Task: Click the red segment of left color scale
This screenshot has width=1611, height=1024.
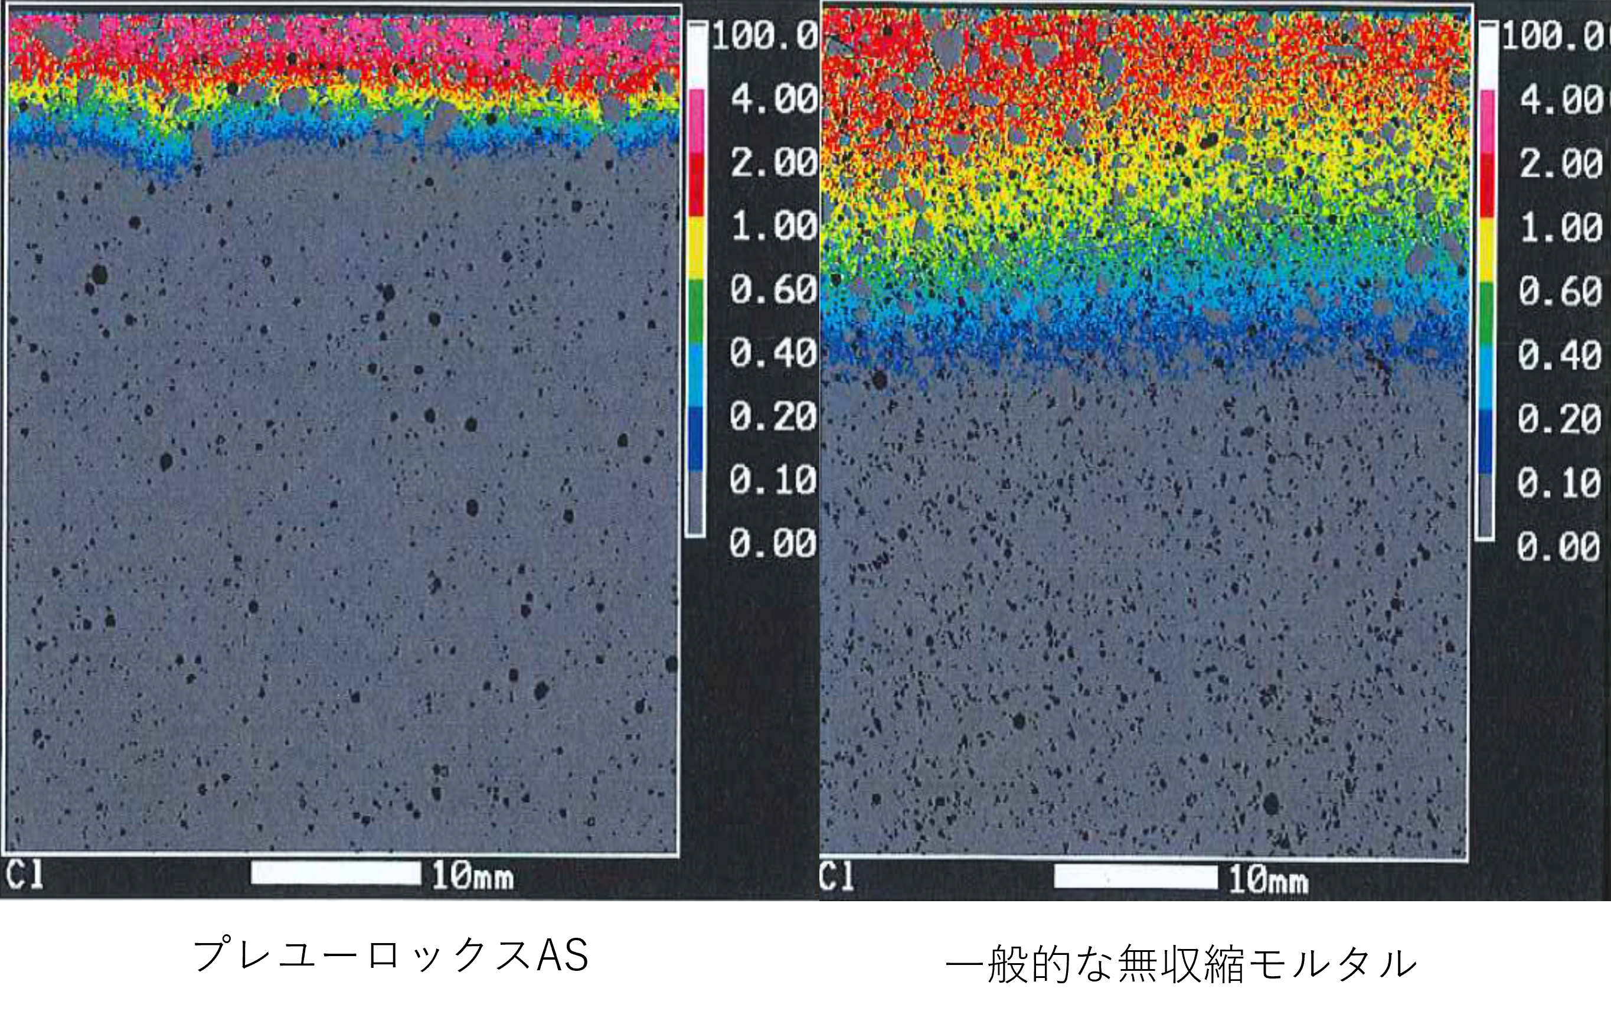Action: (x=696, y=185)
